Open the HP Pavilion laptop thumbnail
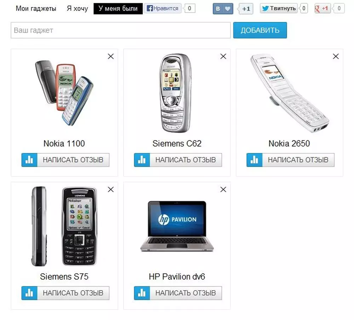Screen dimensions: 354x320 pyautogui.click(x=177, y=226)
